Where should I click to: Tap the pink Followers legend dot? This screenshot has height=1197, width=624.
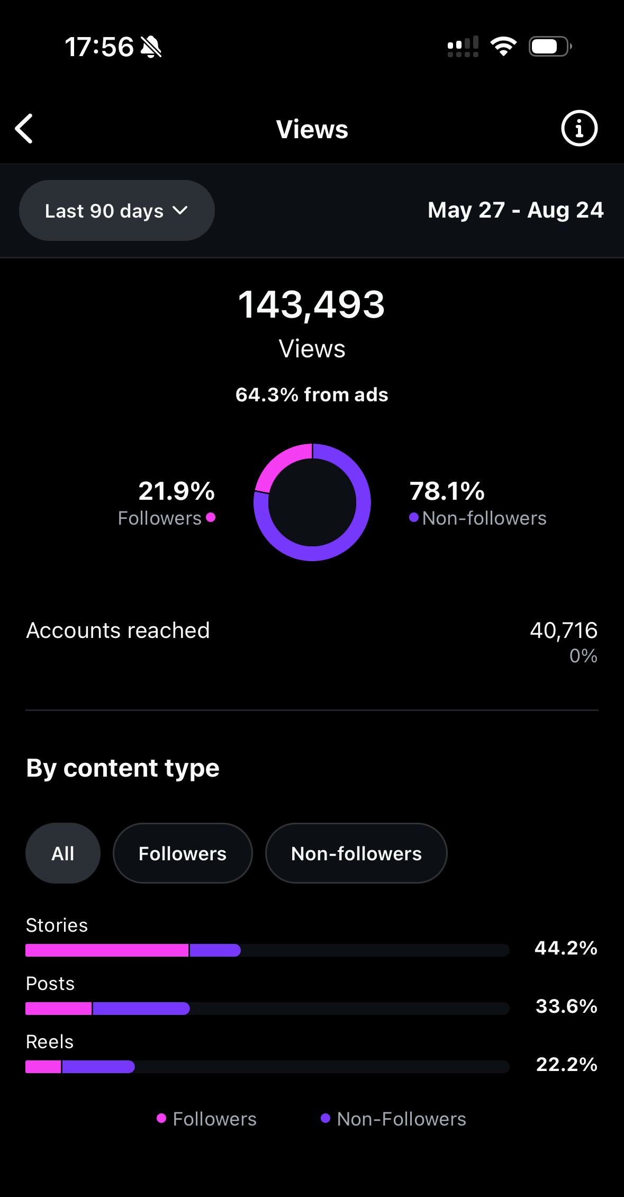pos(161,1119)
